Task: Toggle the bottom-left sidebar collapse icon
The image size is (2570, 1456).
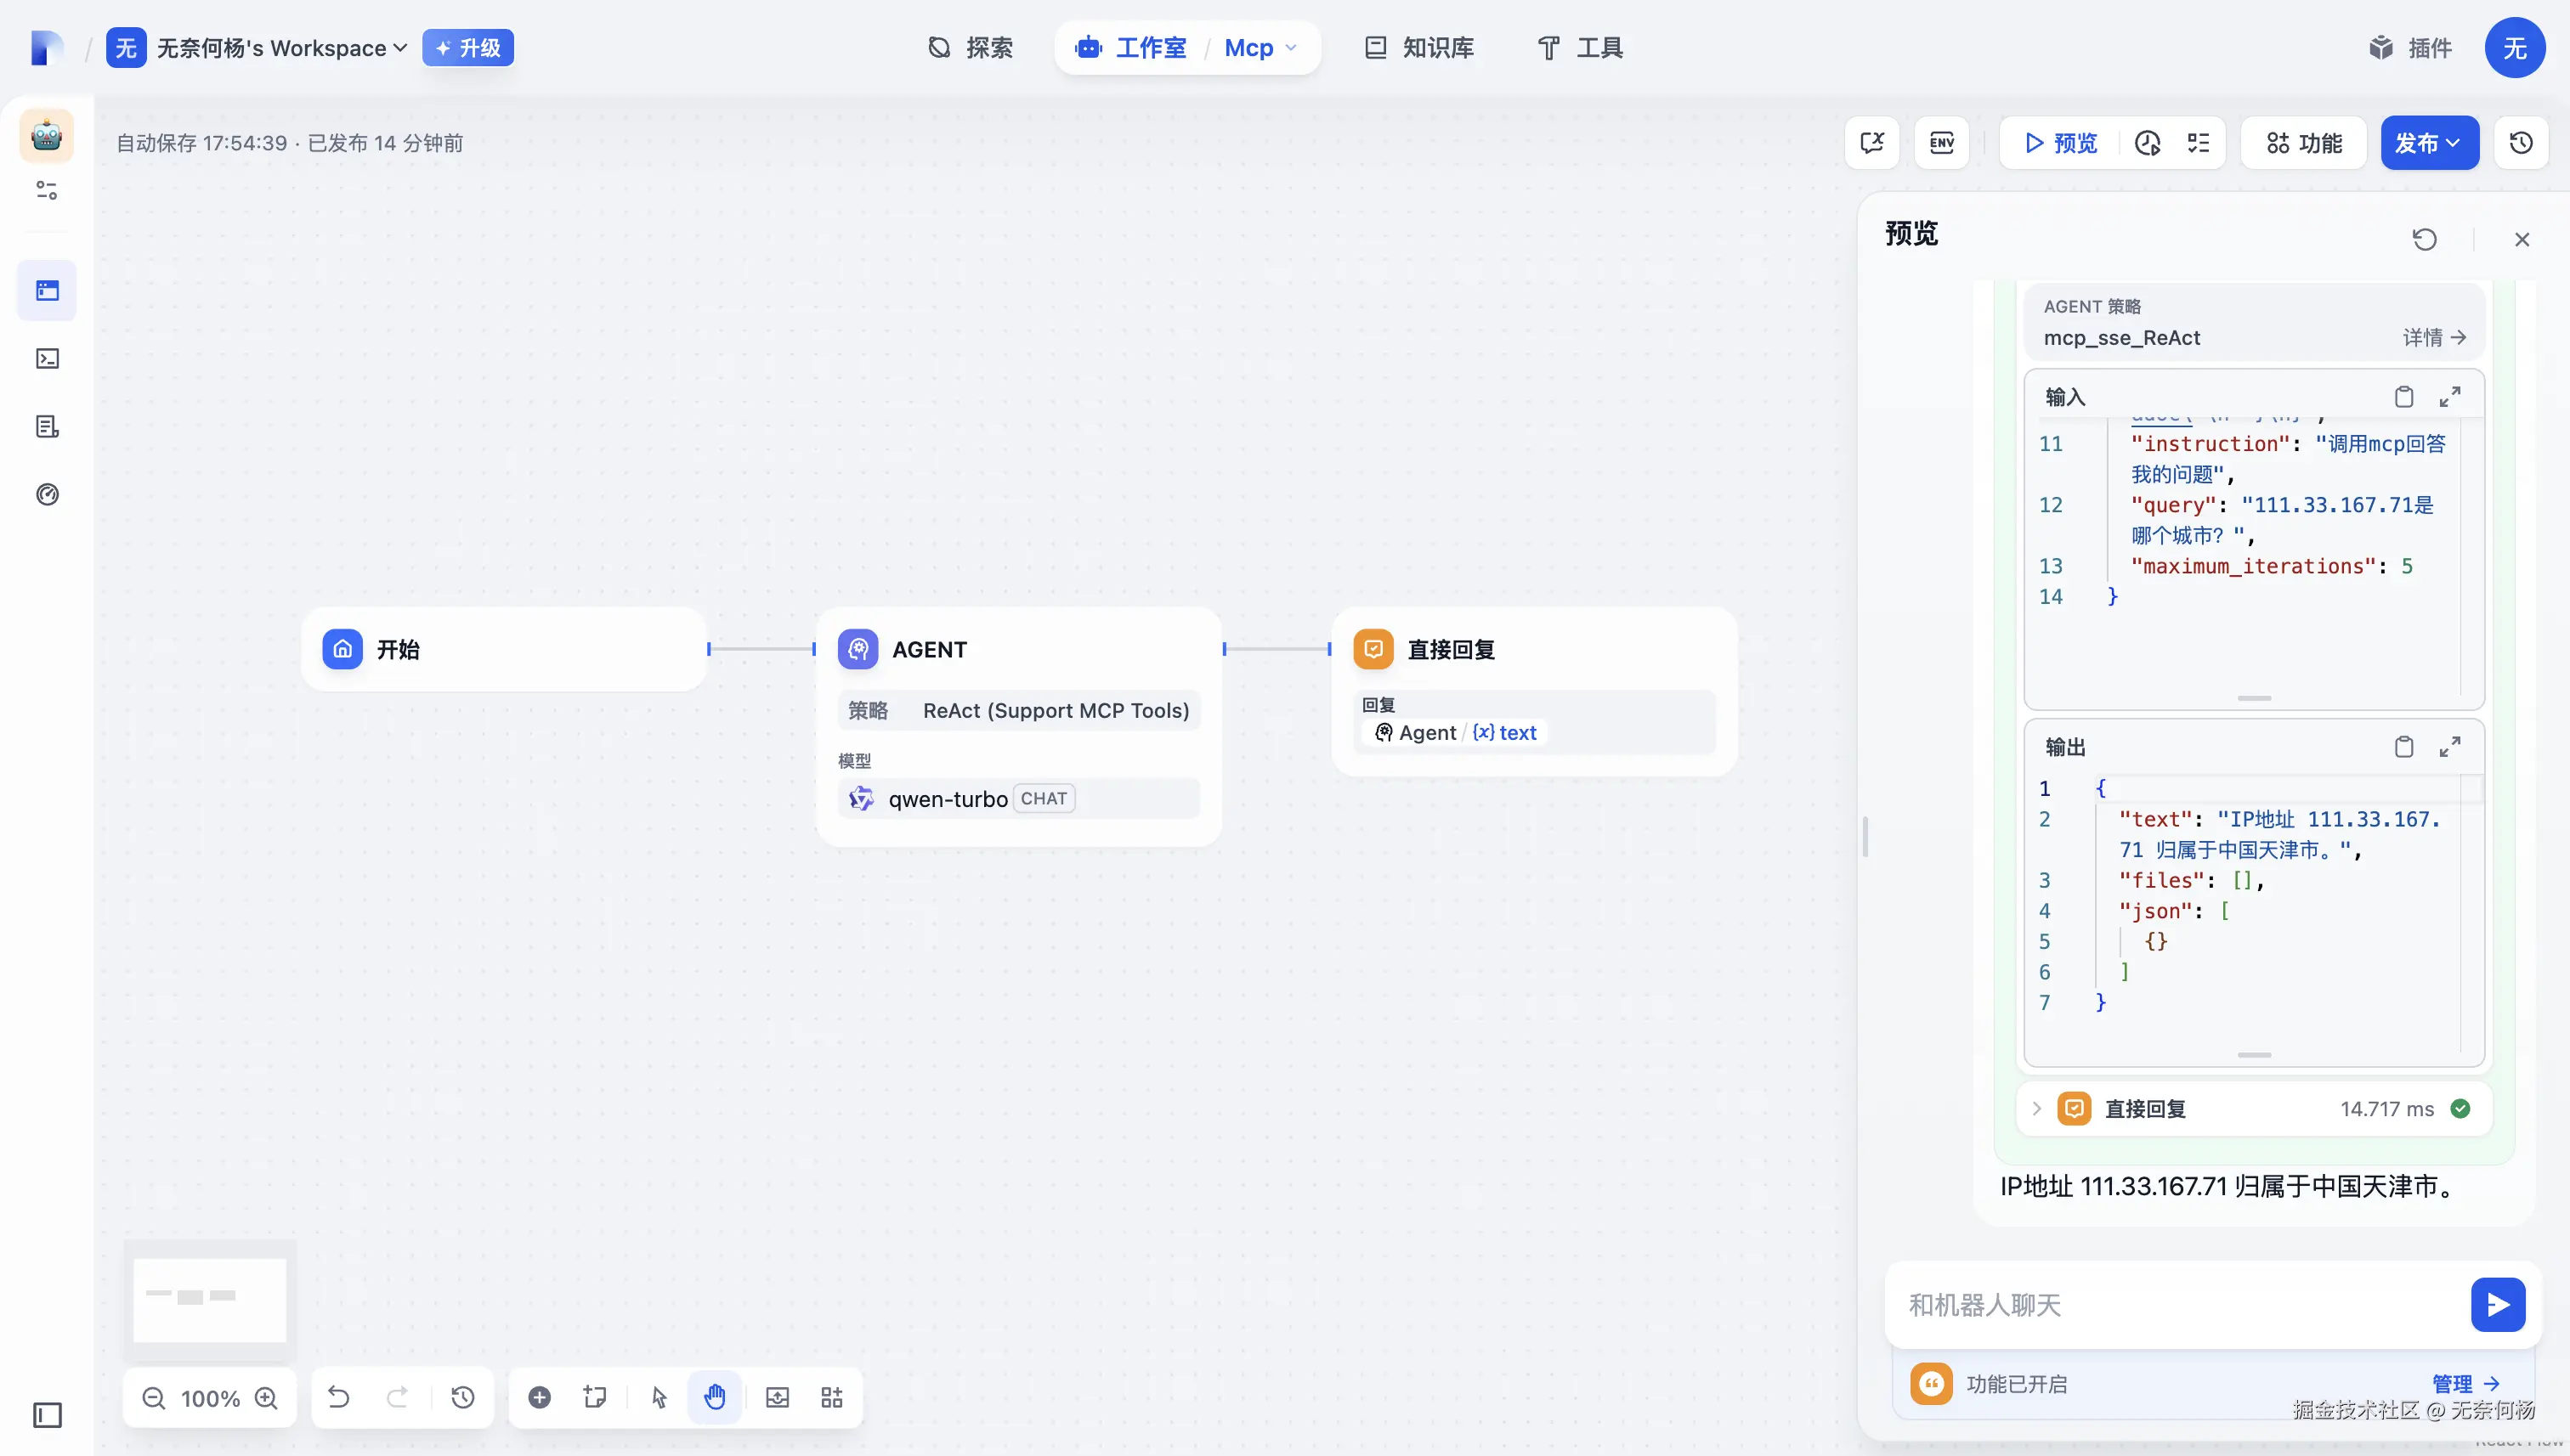Action: click(x=47, y=1415)
